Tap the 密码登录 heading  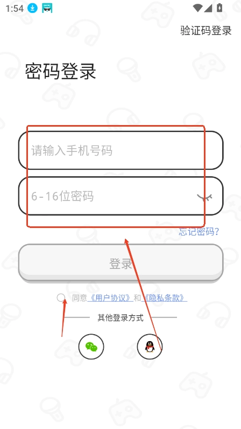[60, 71]
